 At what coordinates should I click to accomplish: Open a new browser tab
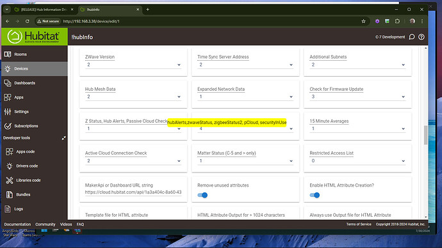pos(147,10)
